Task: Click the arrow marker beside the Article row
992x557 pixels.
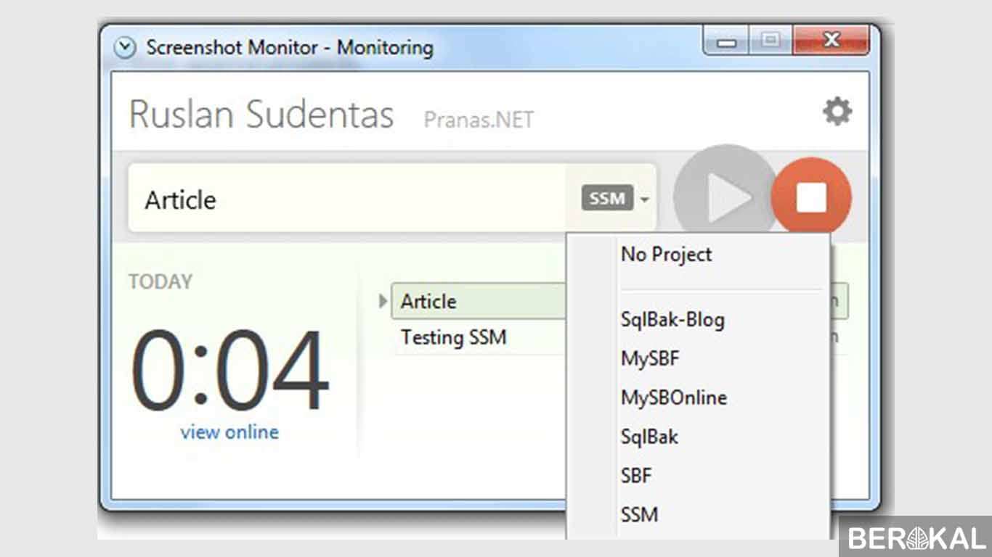Action: pos(383,301)
